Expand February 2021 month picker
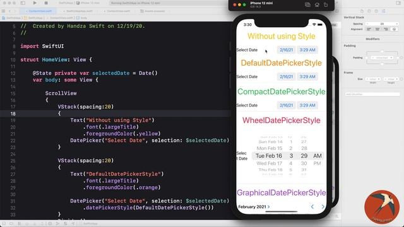 [254, 207]
